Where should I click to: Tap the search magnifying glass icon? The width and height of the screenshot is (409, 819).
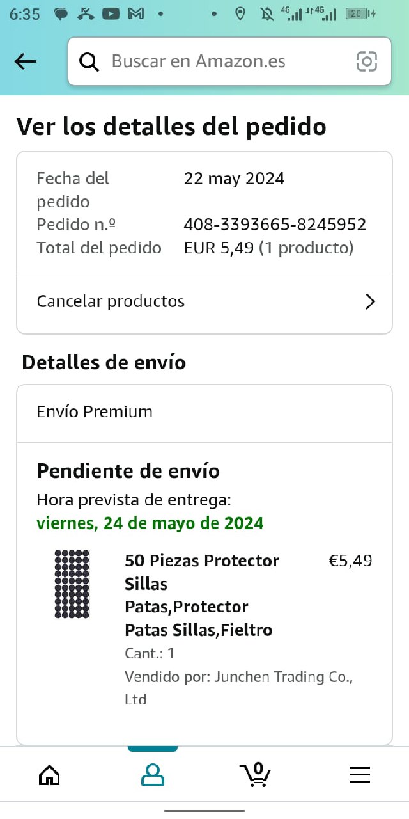[89, 61]
